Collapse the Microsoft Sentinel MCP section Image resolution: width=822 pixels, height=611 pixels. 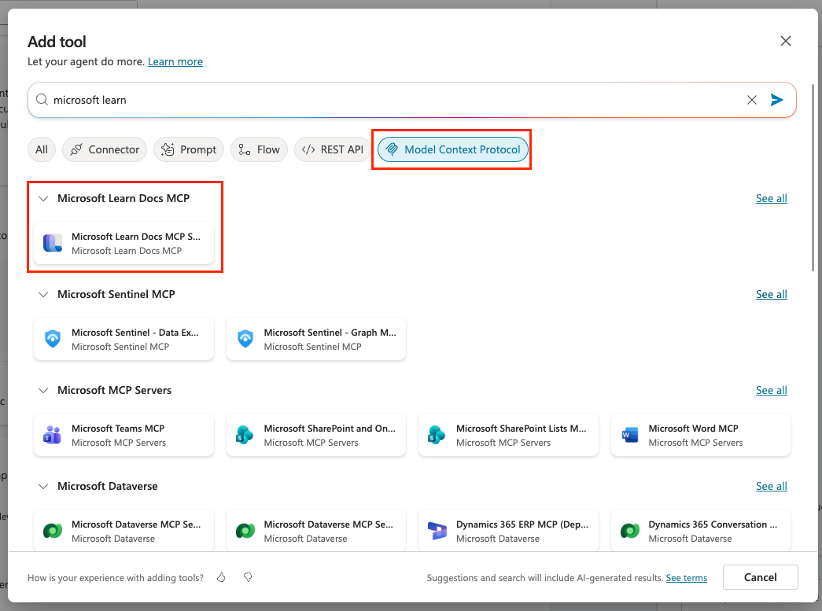(43, 295)
